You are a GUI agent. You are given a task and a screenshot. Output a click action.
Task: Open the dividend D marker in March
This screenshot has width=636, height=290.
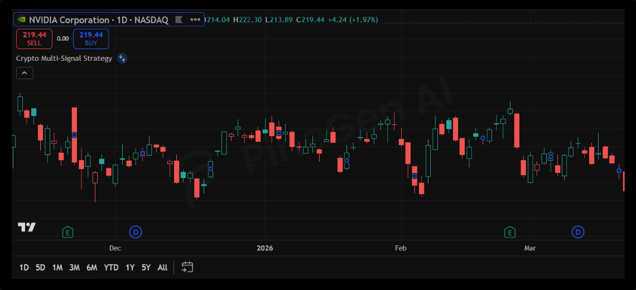577,233
